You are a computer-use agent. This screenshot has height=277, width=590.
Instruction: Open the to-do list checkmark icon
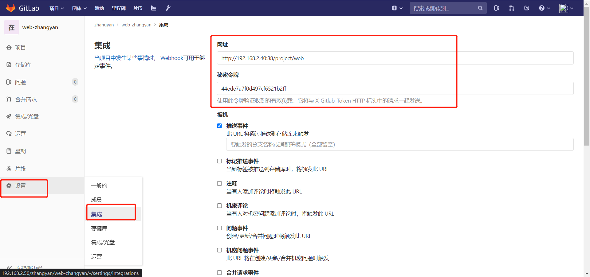click(x=526, y=8)
